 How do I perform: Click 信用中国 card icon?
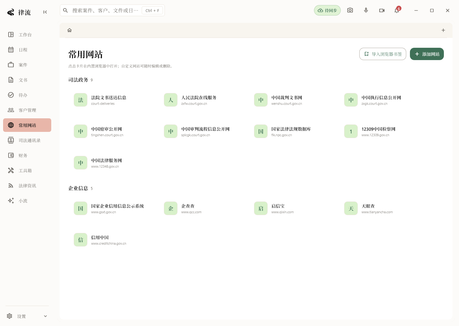coord(81,240)
